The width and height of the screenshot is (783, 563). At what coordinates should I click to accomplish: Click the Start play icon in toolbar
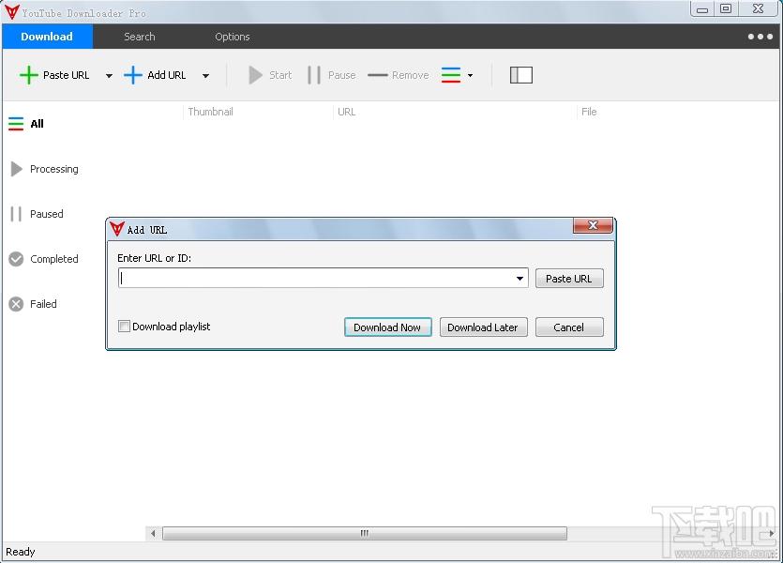255,75
